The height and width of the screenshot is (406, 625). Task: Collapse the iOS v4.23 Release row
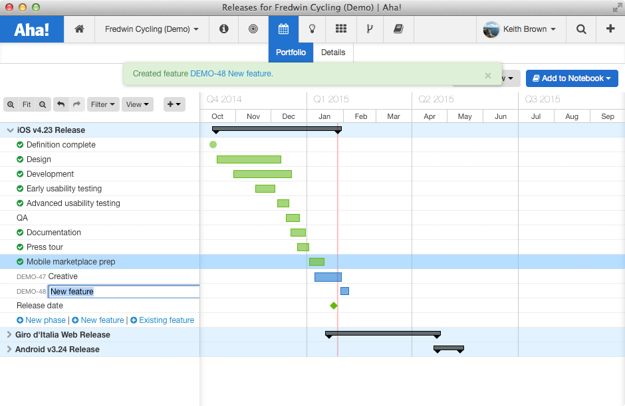[11, 130]
